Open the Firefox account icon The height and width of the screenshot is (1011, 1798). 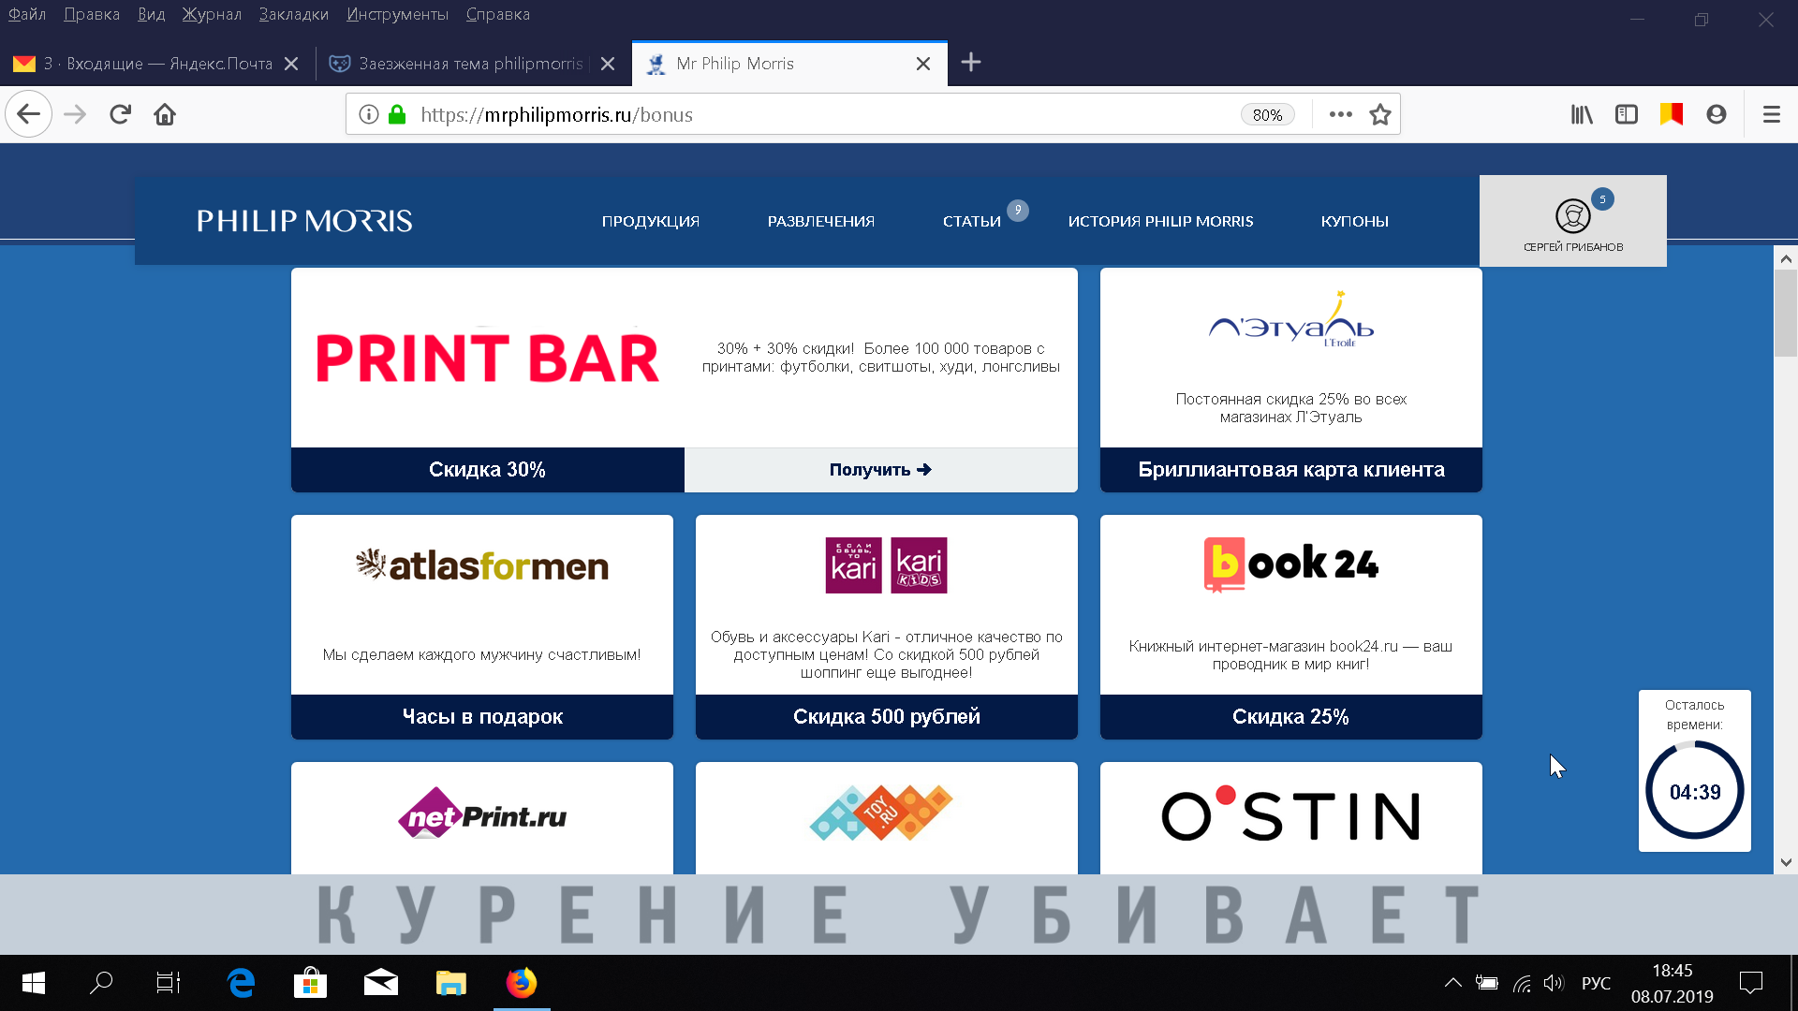click(x=1717, y=114)
